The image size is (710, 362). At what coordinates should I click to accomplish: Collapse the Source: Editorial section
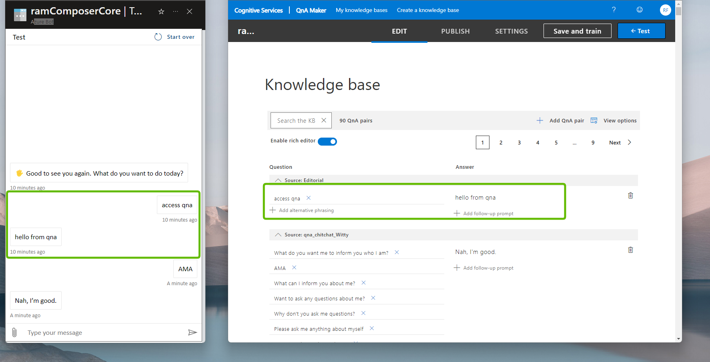coord(279,180)
